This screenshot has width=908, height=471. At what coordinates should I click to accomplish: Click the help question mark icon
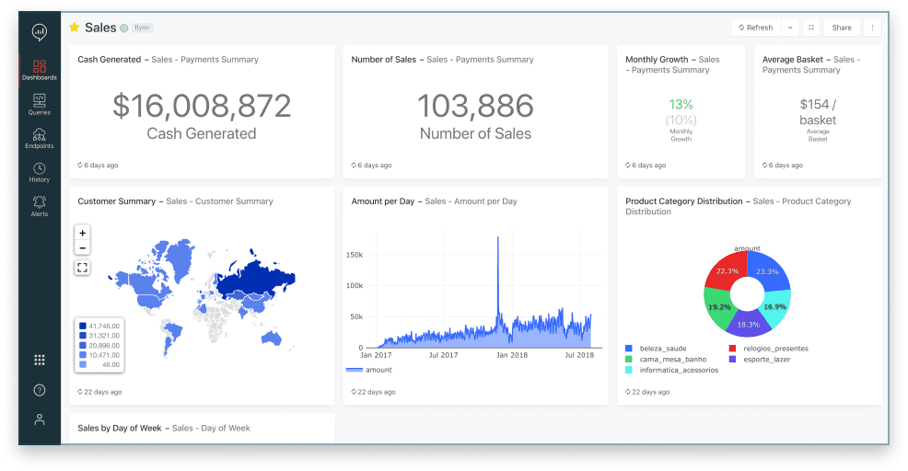40,390
